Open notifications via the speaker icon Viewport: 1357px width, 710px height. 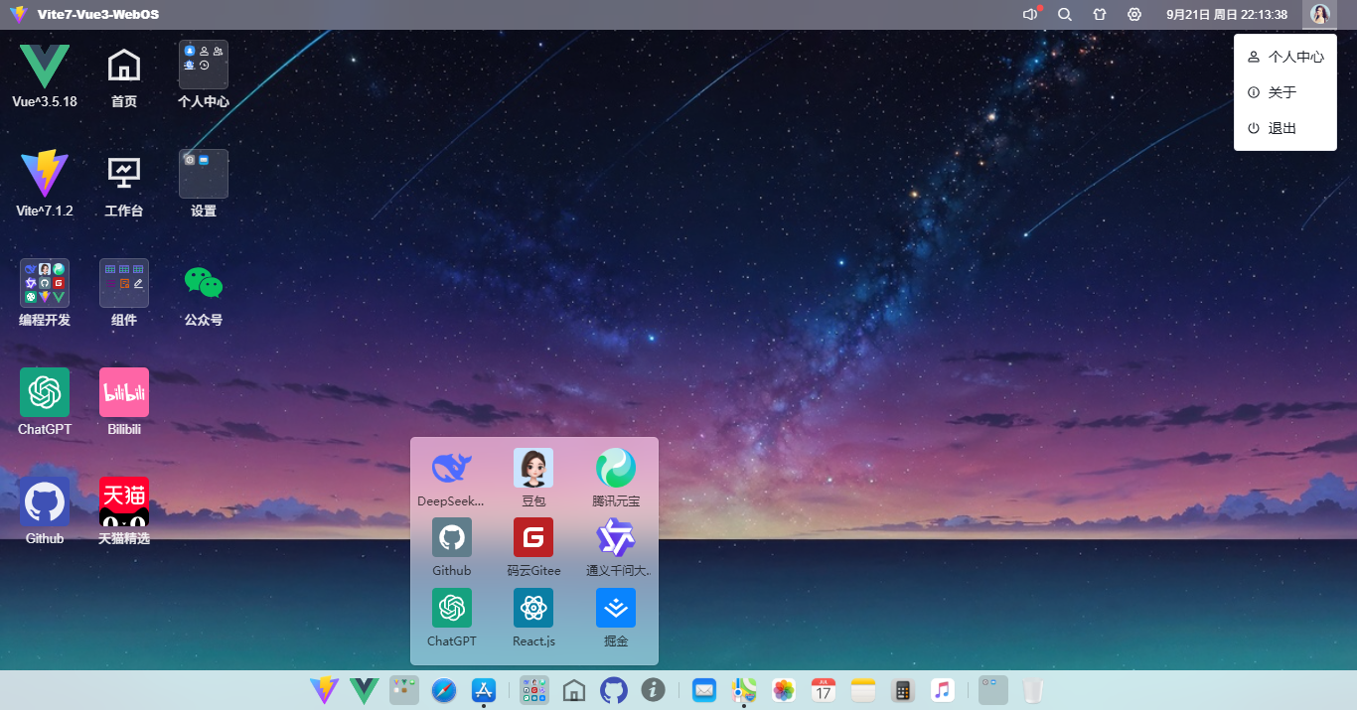point(1030,15)
